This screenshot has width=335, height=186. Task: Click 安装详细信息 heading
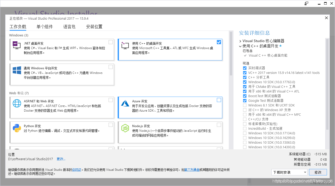pos(254,33)
